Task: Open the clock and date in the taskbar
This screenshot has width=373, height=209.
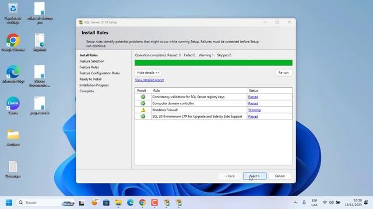Action: coord(353,203)
